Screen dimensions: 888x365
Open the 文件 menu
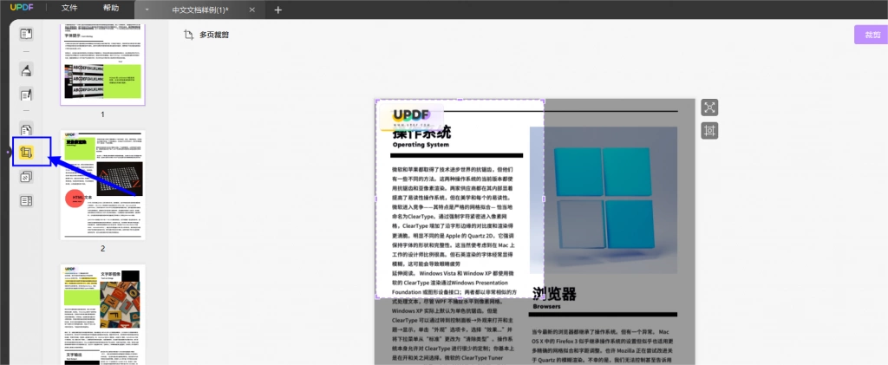click(x=69, y=9)
